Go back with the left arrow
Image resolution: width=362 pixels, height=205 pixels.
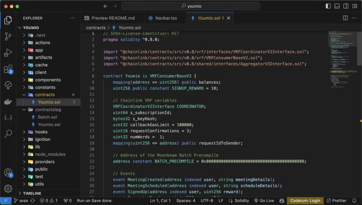tap(106, 6)
